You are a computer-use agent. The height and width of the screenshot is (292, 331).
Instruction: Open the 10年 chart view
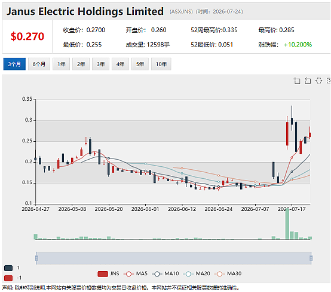point(161,64)
